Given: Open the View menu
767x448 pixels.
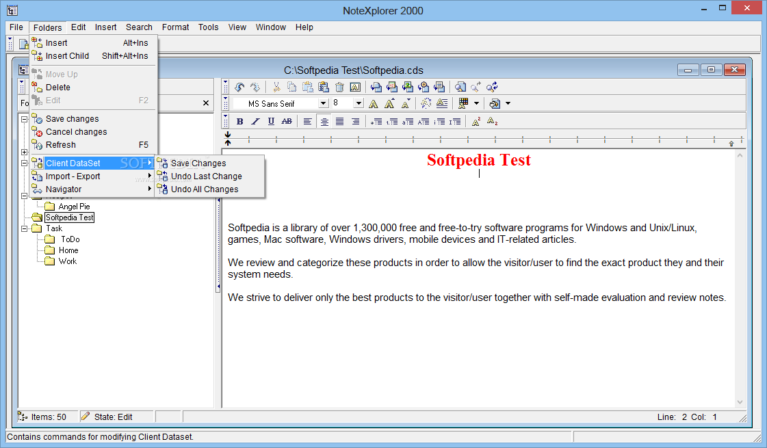Looking at the screenshot, I should click(x=237, y=27).
